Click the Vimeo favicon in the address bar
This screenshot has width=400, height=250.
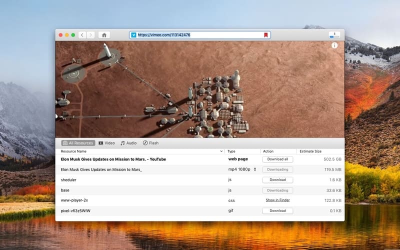click(x=133, y=35)
